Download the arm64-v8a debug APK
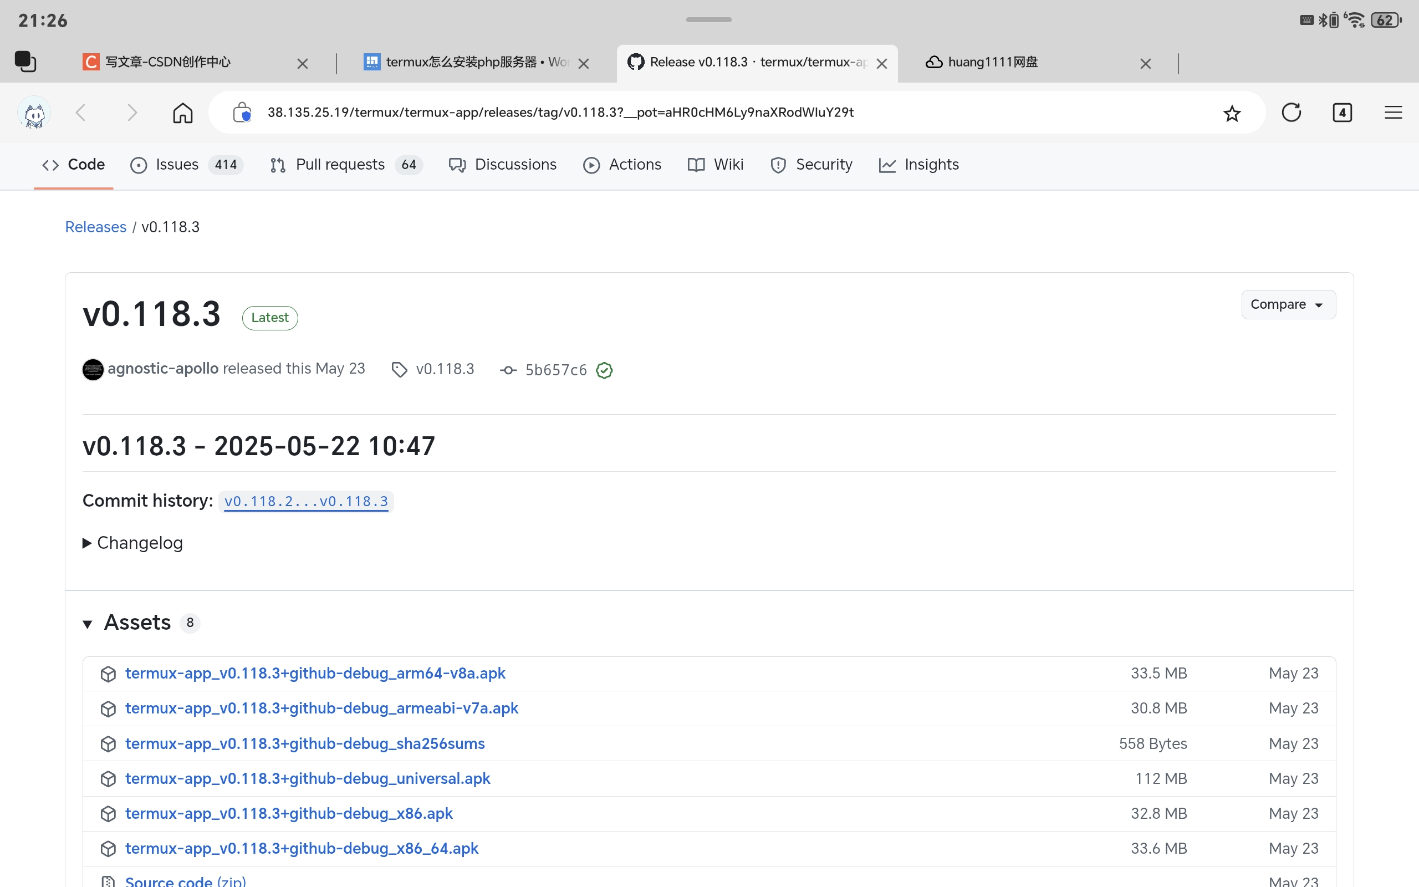 pos(315,674)
